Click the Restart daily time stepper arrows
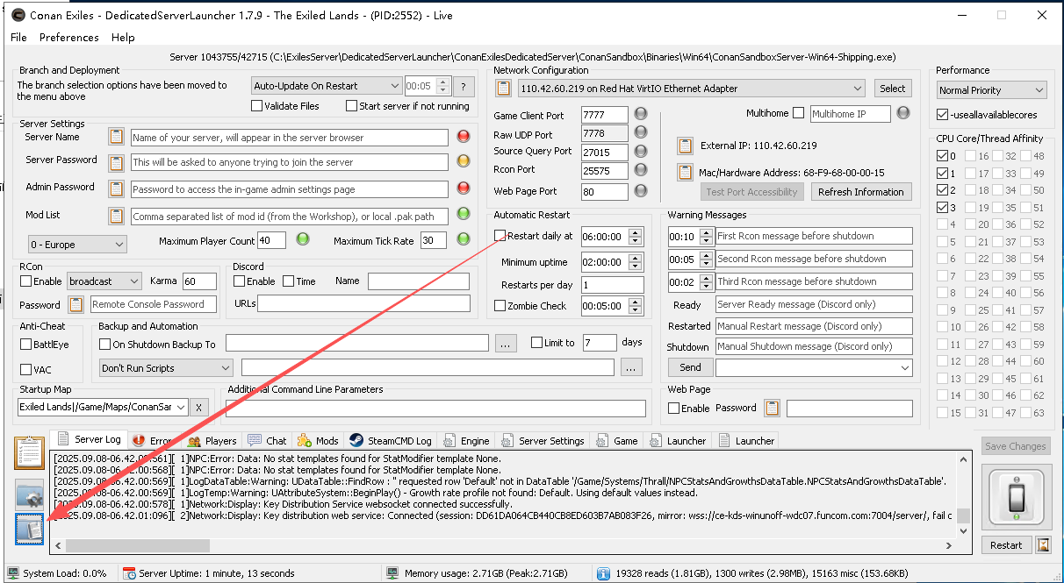 [636, 236]
